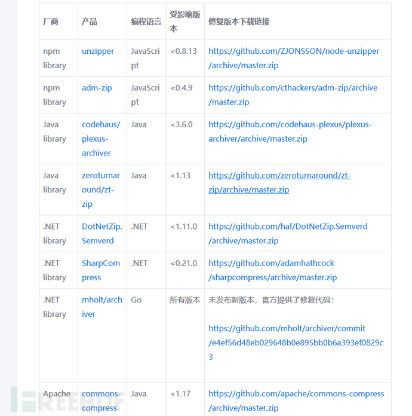Select the '所有版本' cell
The image size is (412, 416).
185,300
